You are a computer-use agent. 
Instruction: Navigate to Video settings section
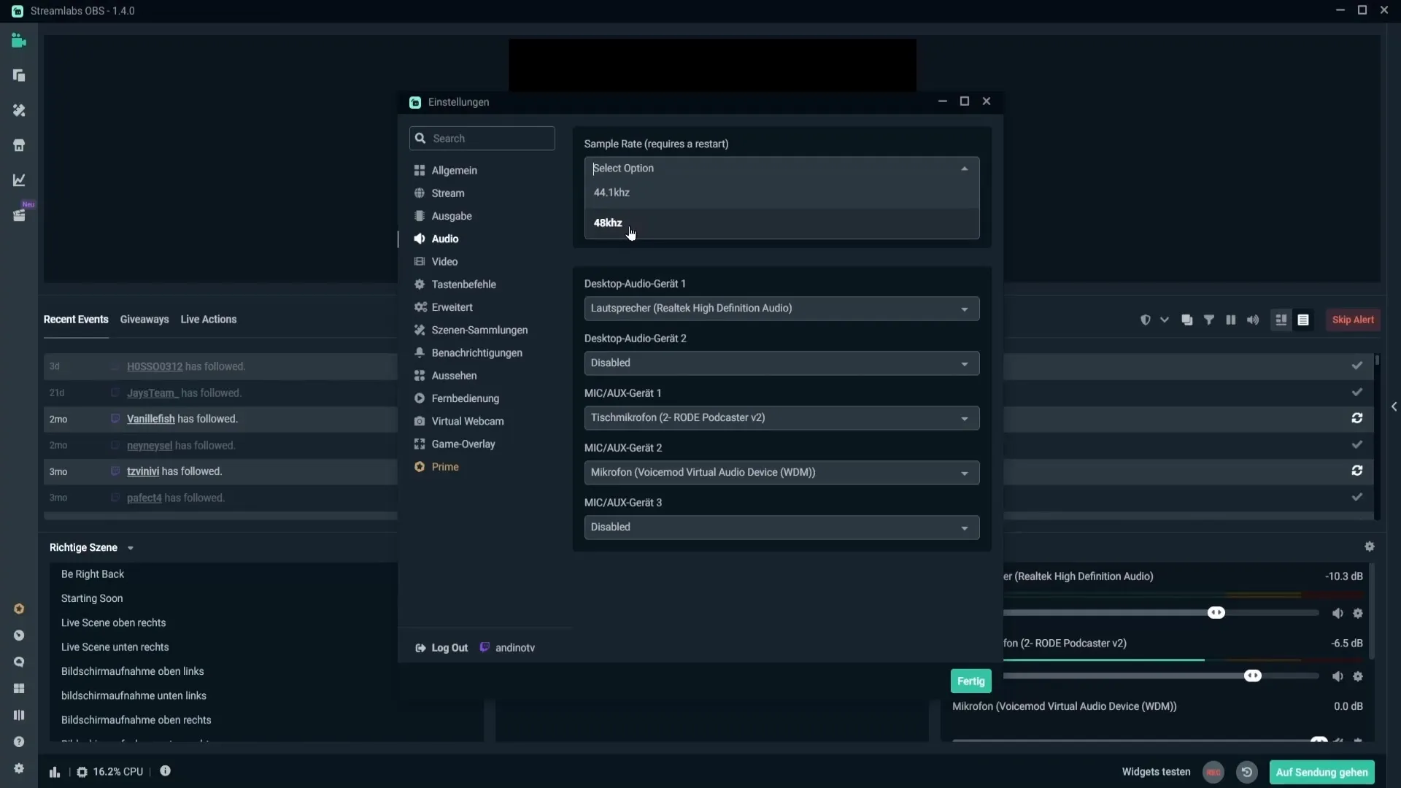[444, 260]
